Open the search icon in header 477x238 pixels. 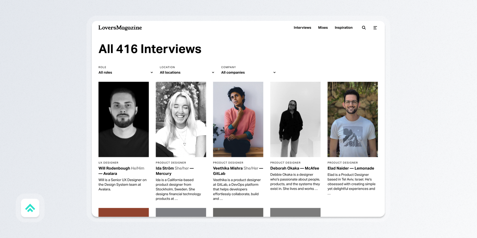pos(364,28)
